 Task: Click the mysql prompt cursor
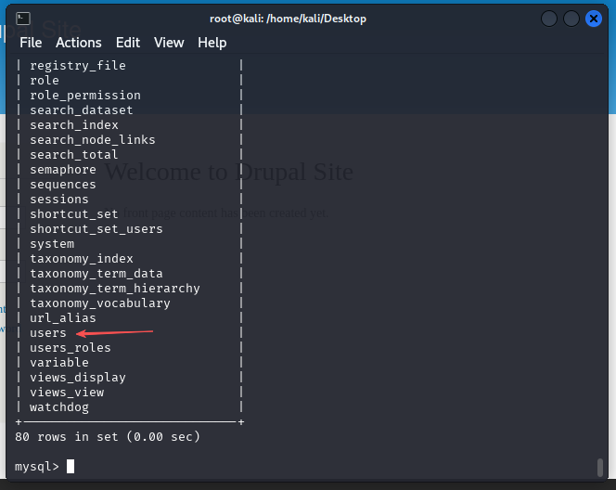tap(71, 466)
